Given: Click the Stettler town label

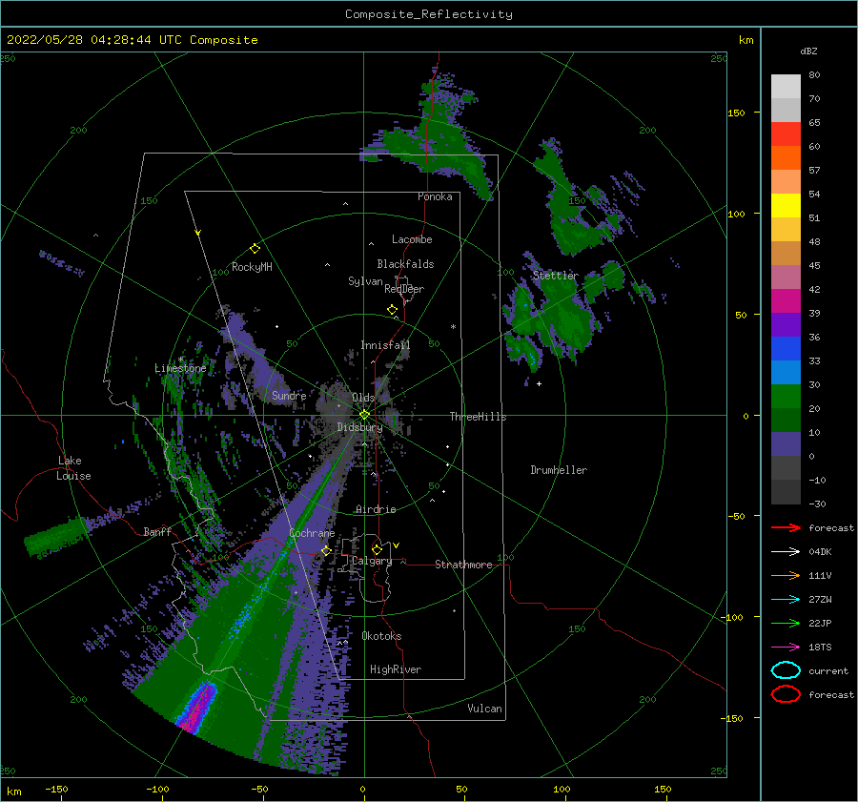Looking at the screenshot, I should tap(556, 276).
